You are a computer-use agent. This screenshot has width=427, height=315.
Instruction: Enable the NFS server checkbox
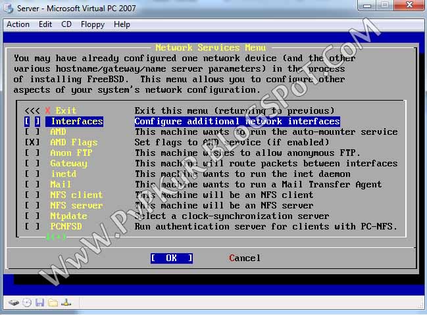tap(32, 206)
